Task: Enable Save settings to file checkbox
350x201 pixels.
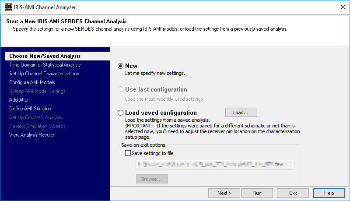Action: click(128, 153)
